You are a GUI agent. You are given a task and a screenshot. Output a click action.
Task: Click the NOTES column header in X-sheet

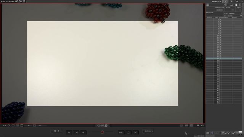pyautogui.click(x=234, y=18)
